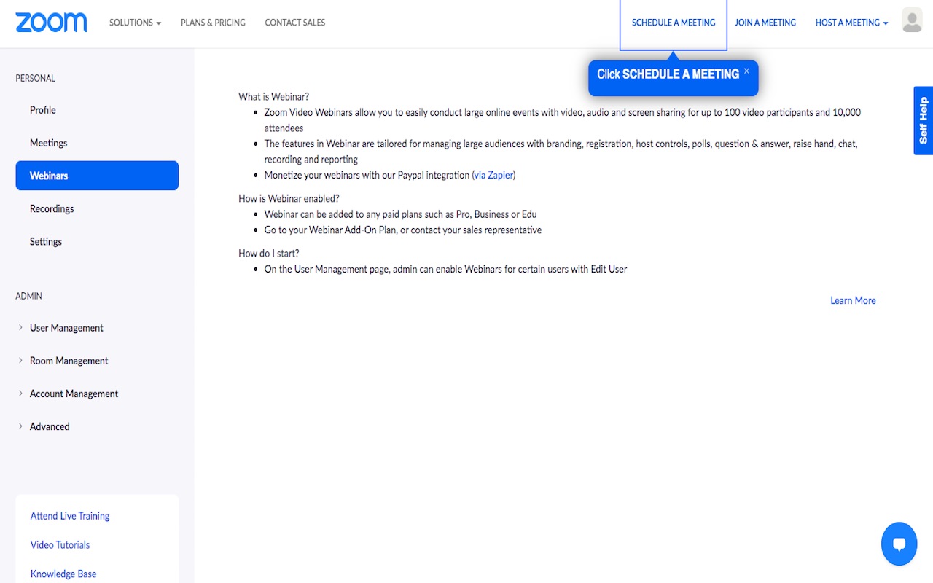Click the Zoom logo
Viewport: 933px width, 583px height.
[51, 23]
